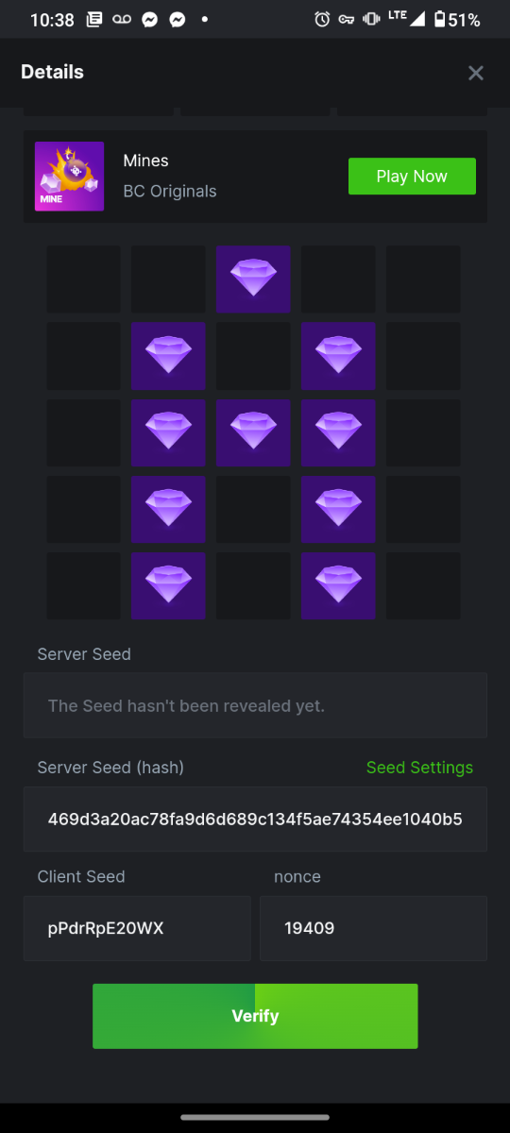Click the Server Seed field

tap(255, 705)
